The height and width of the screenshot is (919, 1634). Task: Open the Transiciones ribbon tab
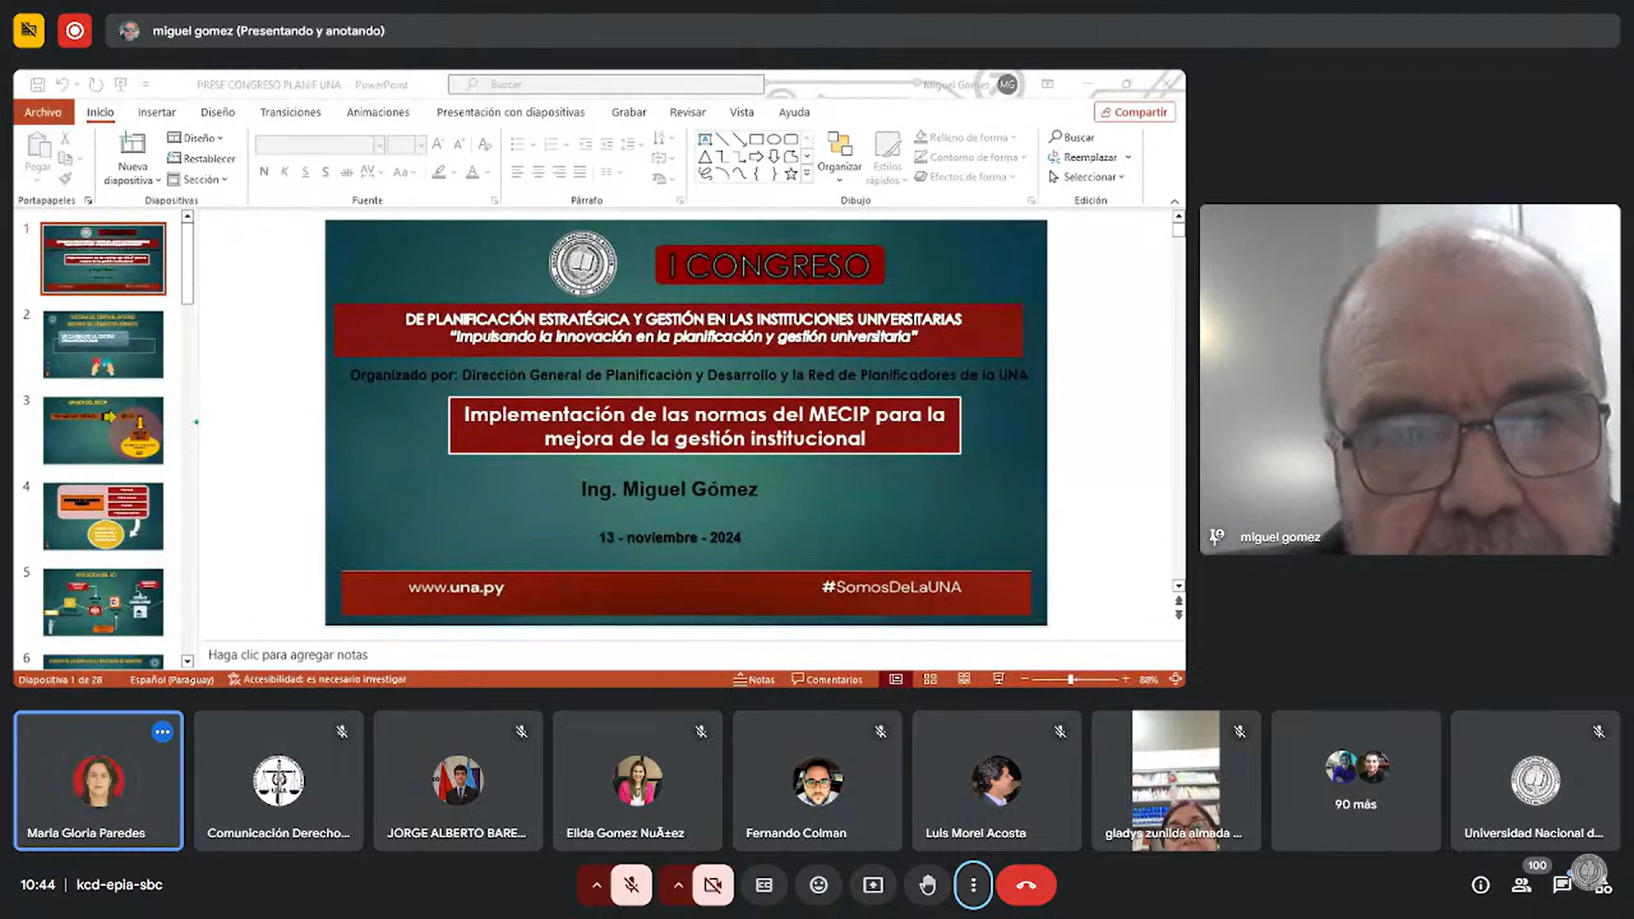(290, 111)
